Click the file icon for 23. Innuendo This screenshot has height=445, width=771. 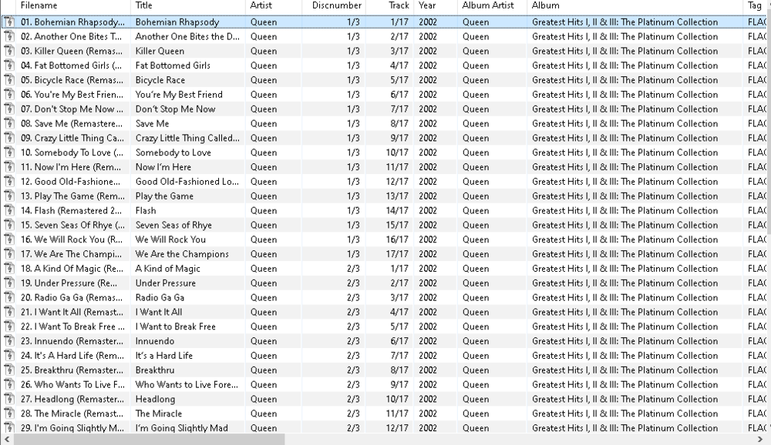tap(8, 341)
